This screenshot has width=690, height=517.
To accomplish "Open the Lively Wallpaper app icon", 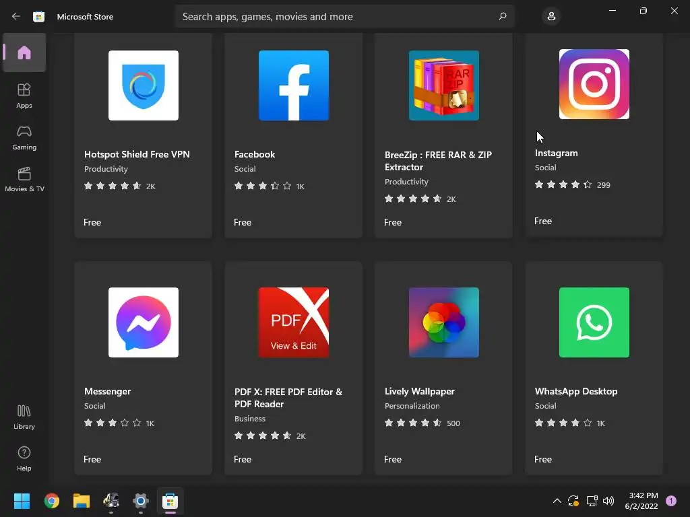I will point(444,322).
